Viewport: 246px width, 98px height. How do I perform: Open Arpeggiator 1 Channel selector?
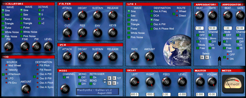(x=210, y=35)
